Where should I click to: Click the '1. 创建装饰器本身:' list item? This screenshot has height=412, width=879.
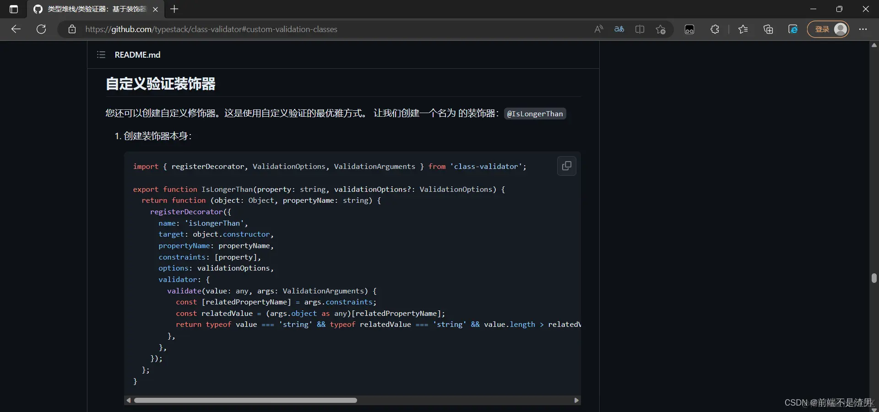pos(153,136)
